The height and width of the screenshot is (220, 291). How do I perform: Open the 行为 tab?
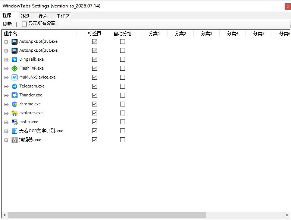tap(45, 16)
